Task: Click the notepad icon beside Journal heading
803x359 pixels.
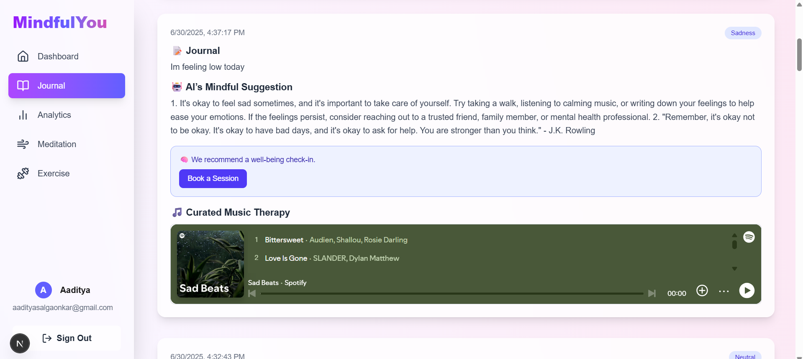Action: point(177,51)
